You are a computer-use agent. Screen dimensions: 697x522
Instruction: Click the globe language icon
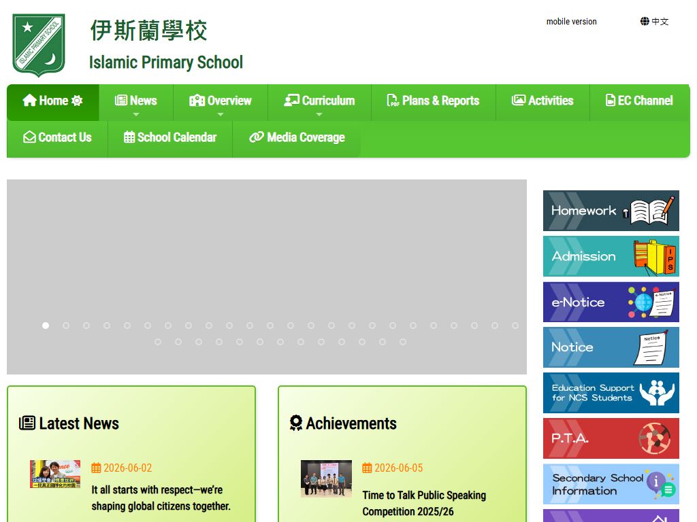click(645, 21)
